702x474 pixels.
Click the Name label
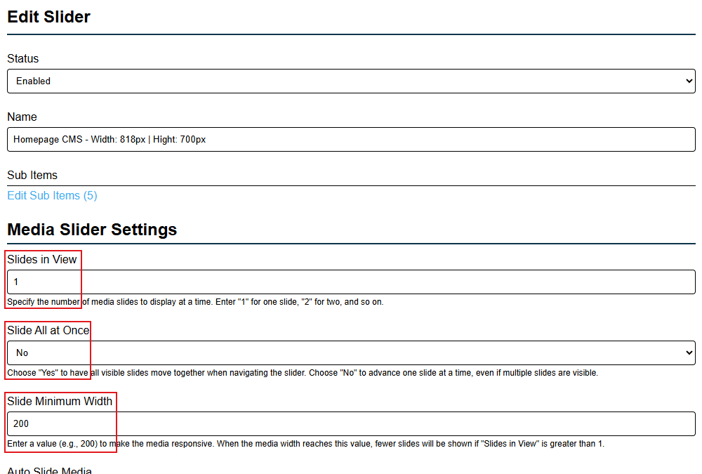22,117
